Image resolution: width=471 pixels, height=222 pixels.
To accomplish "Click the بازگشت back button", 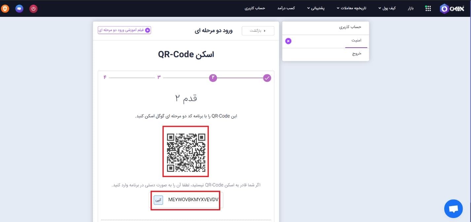I will pyautogui.click(x=258, y=31).
